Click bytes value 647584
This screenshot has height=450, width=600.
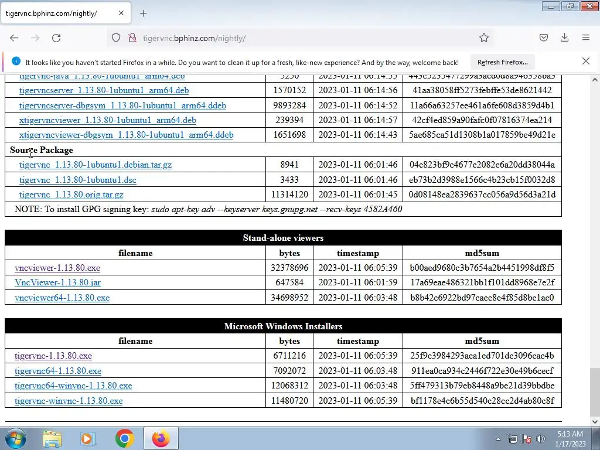pyautogui.click(x=289, y=282)
